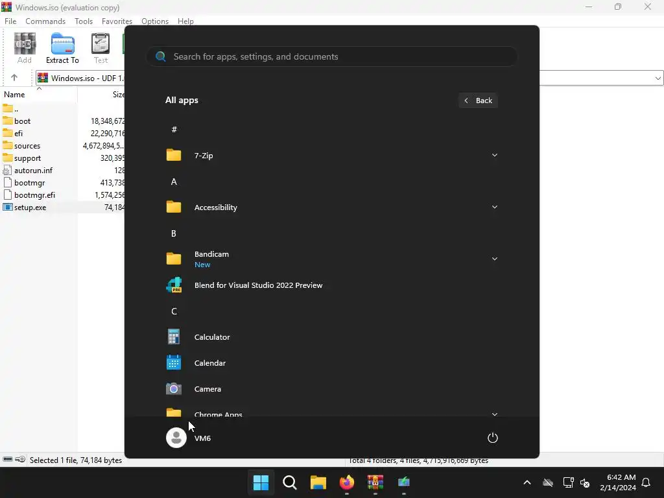This screenshot has height=498, width=664.
Task: Jump to letter C section header
Action: pyautogui.click(x=174, y=311)
